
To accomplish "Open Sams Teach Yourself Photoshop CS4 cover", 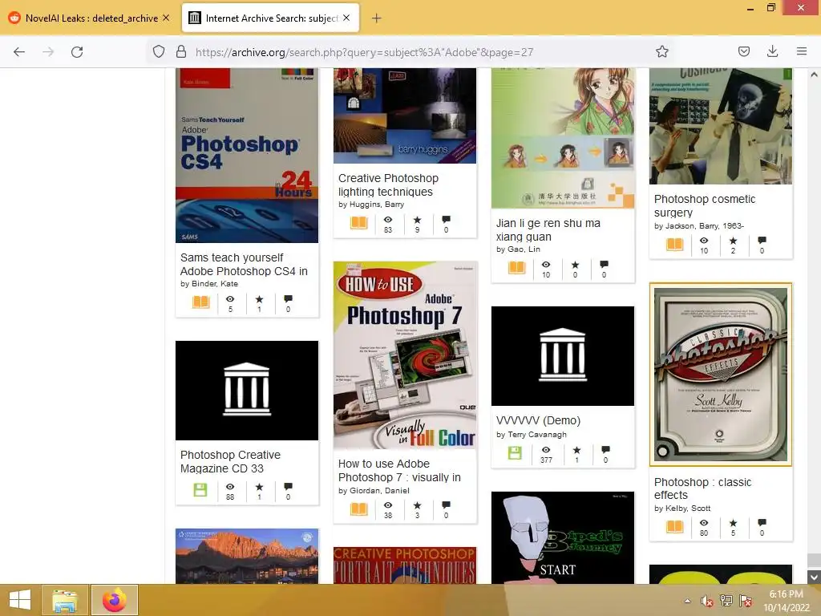I will coord(247,156).
